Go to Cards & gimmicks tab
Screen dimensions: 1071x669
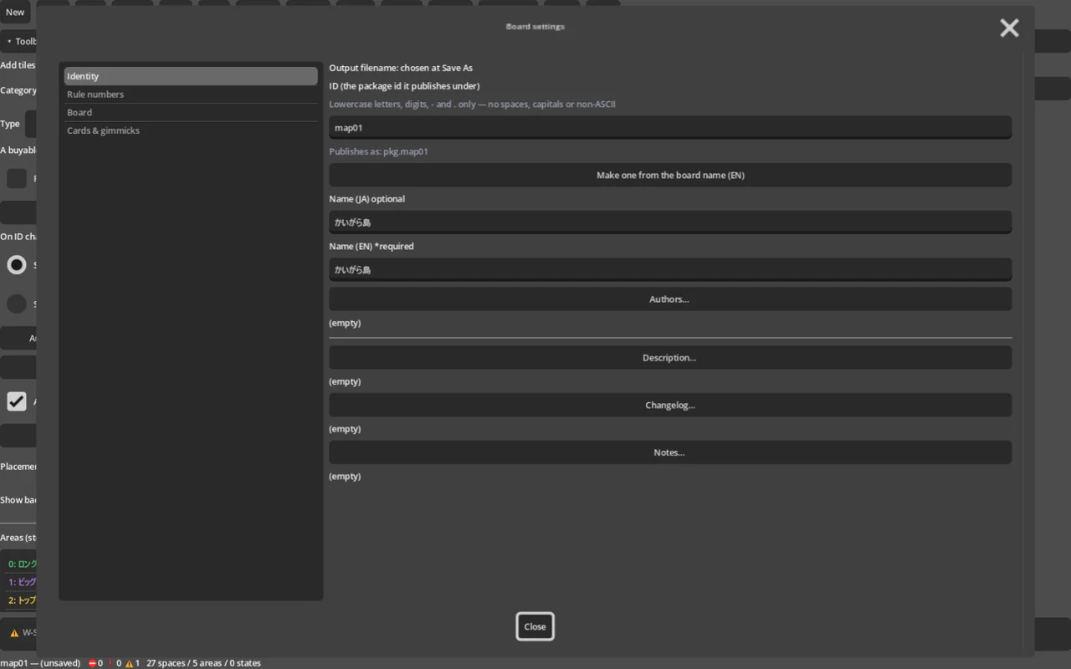point(191,130)
